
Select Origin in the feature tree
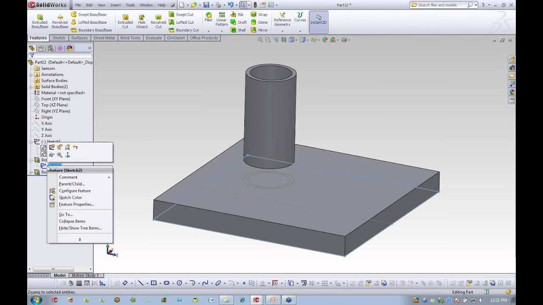point(47,117)
